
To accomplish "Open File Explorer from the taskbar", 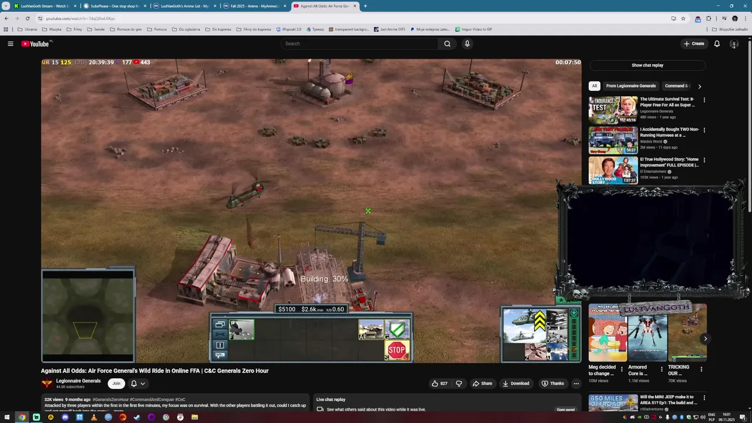I will coord(194,417).
